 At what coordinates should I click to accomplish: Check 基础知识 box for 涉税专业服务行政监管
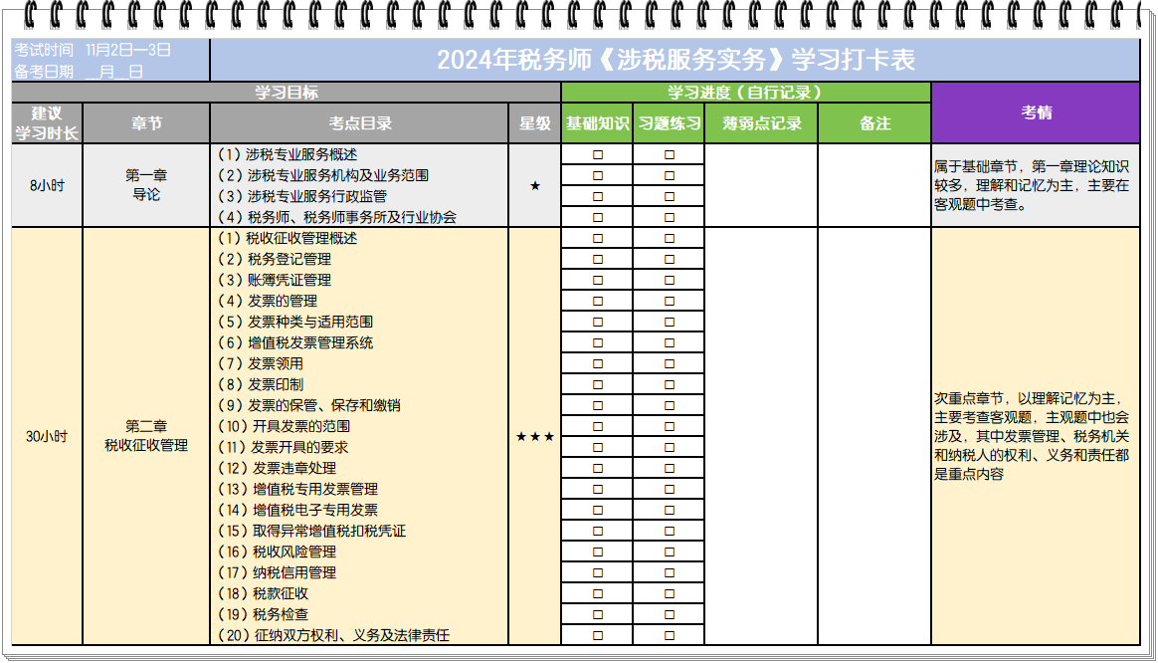click(x=598, y=196)
